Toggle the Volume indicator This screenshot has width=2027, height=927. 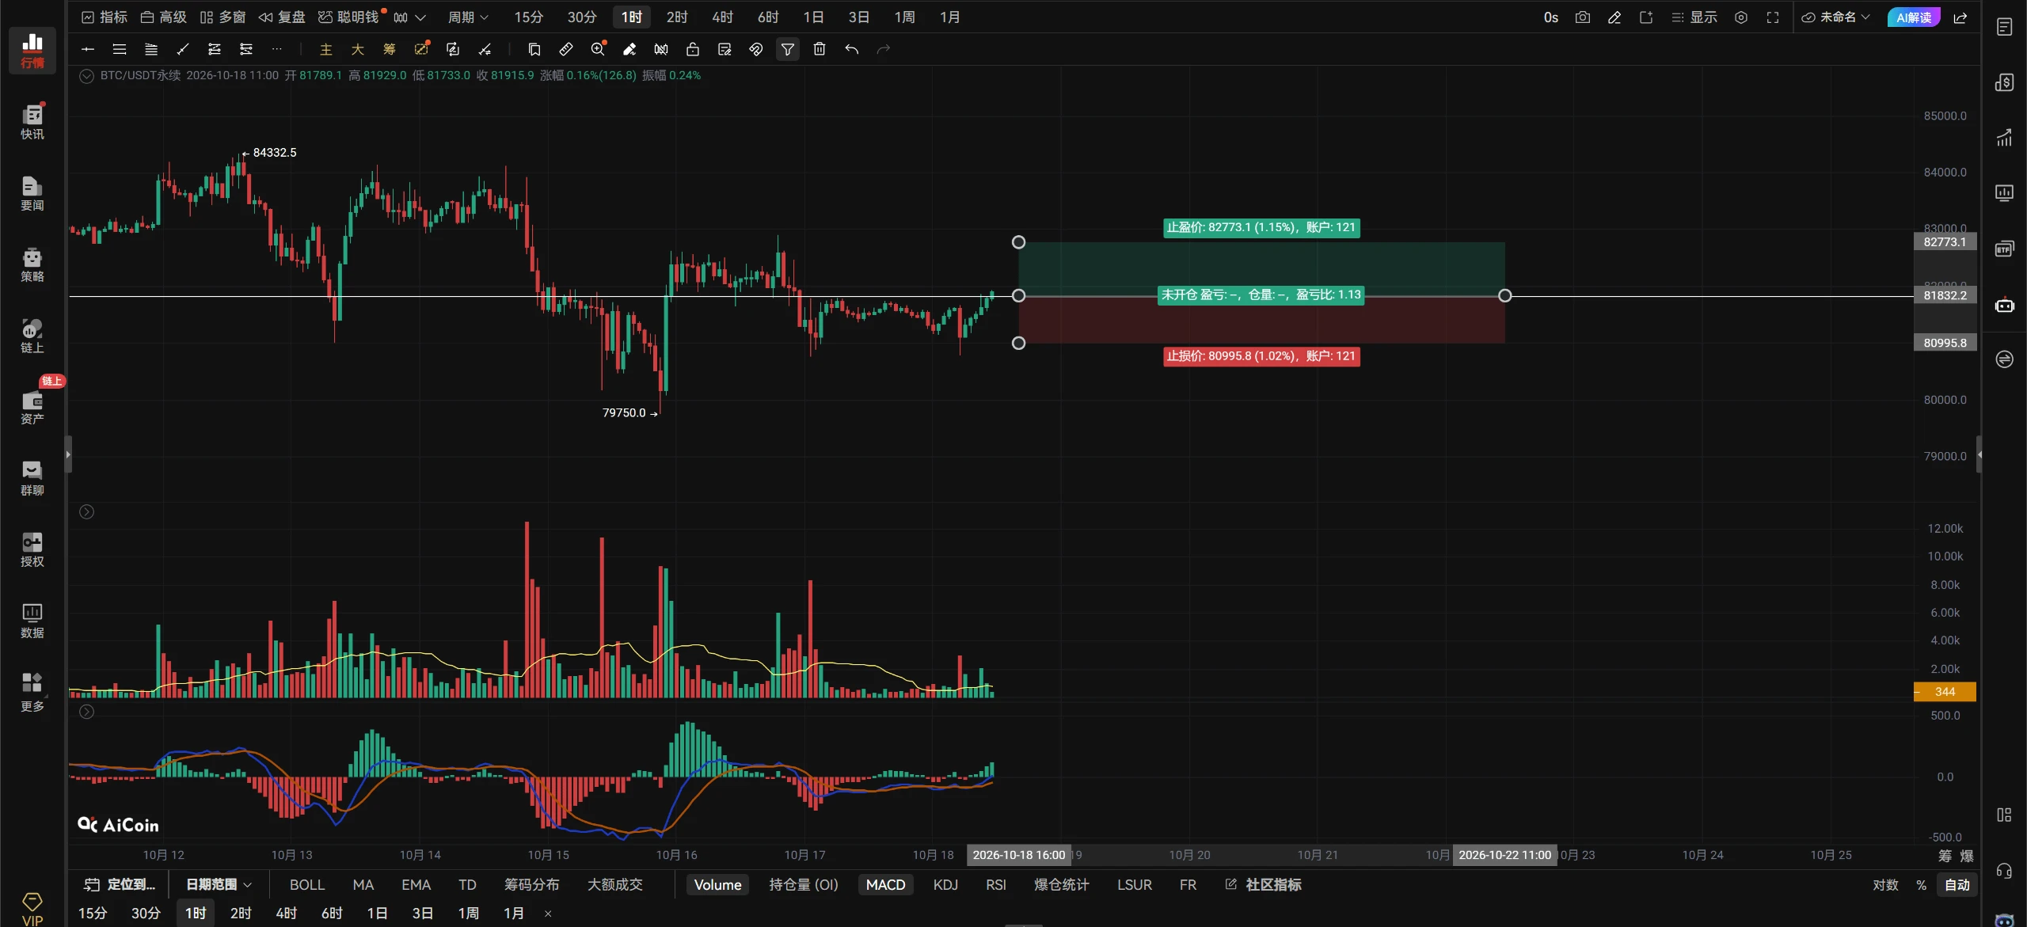click(x=717, y=885)
